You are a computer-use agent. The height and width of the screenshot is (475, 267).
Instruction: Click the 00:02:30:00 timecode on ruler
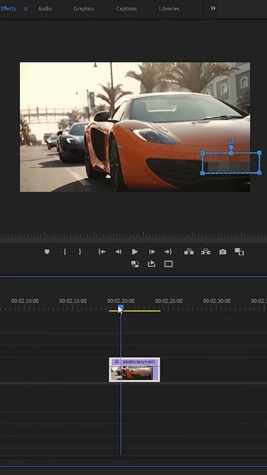tap(217, 301)
